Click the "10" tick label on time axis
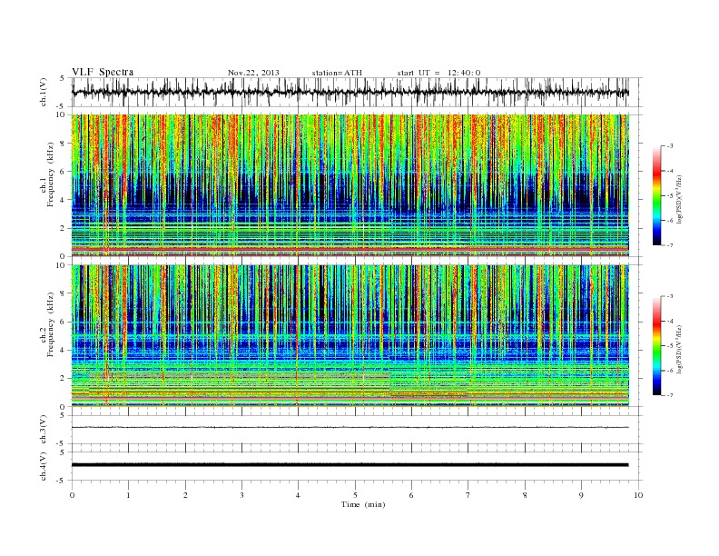Viewport: 719px width, 556px height. (638, 495)
